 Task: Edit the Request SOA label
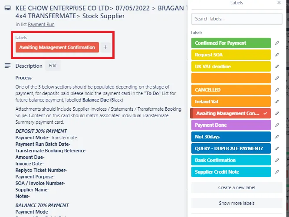point(277,55)
